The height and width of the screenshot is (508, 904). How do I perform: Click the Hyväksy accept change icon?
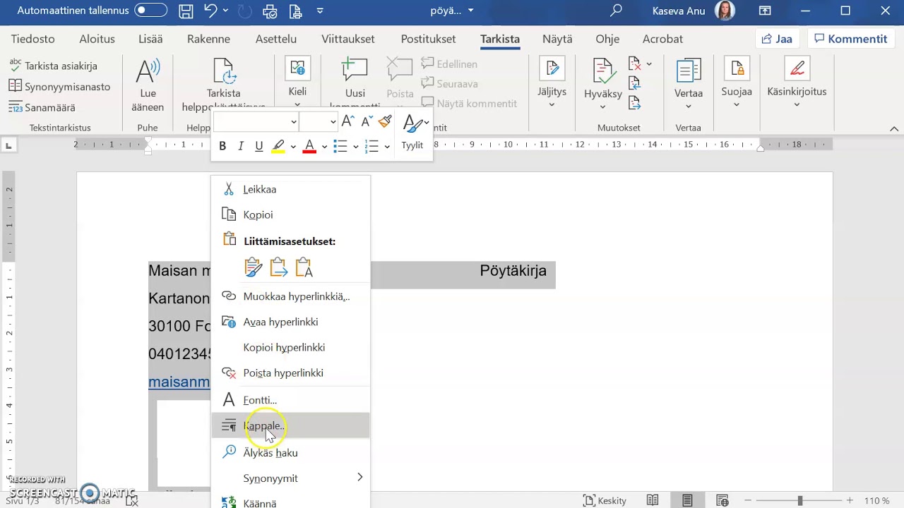click(x=602, y=71)
